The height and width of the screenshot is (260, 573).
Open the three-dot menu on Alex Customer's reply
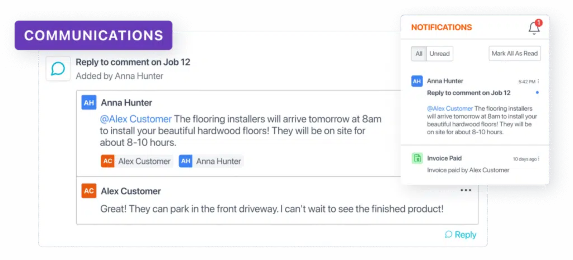pyautogui.click(x=466, y=190)
